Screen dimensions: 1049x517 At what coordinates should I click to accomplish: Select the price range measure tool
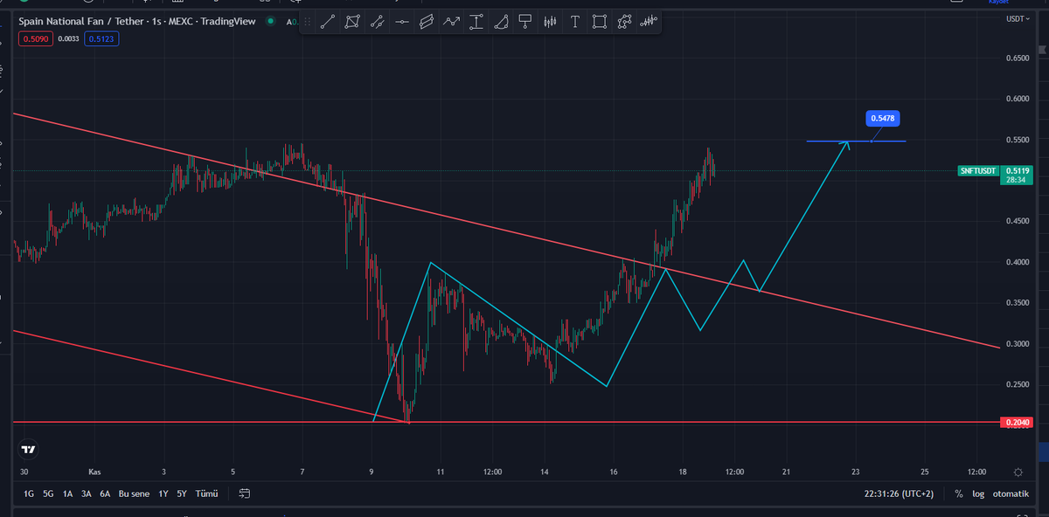[476, 22]
